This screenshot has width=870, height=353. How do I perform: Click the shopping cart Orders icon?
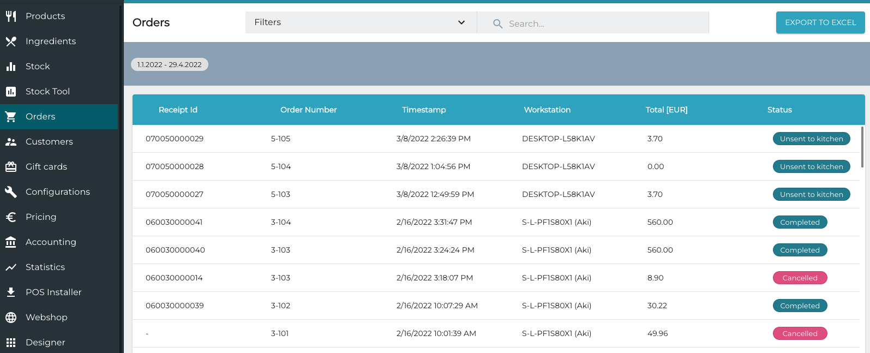click(x=11, y=117)
